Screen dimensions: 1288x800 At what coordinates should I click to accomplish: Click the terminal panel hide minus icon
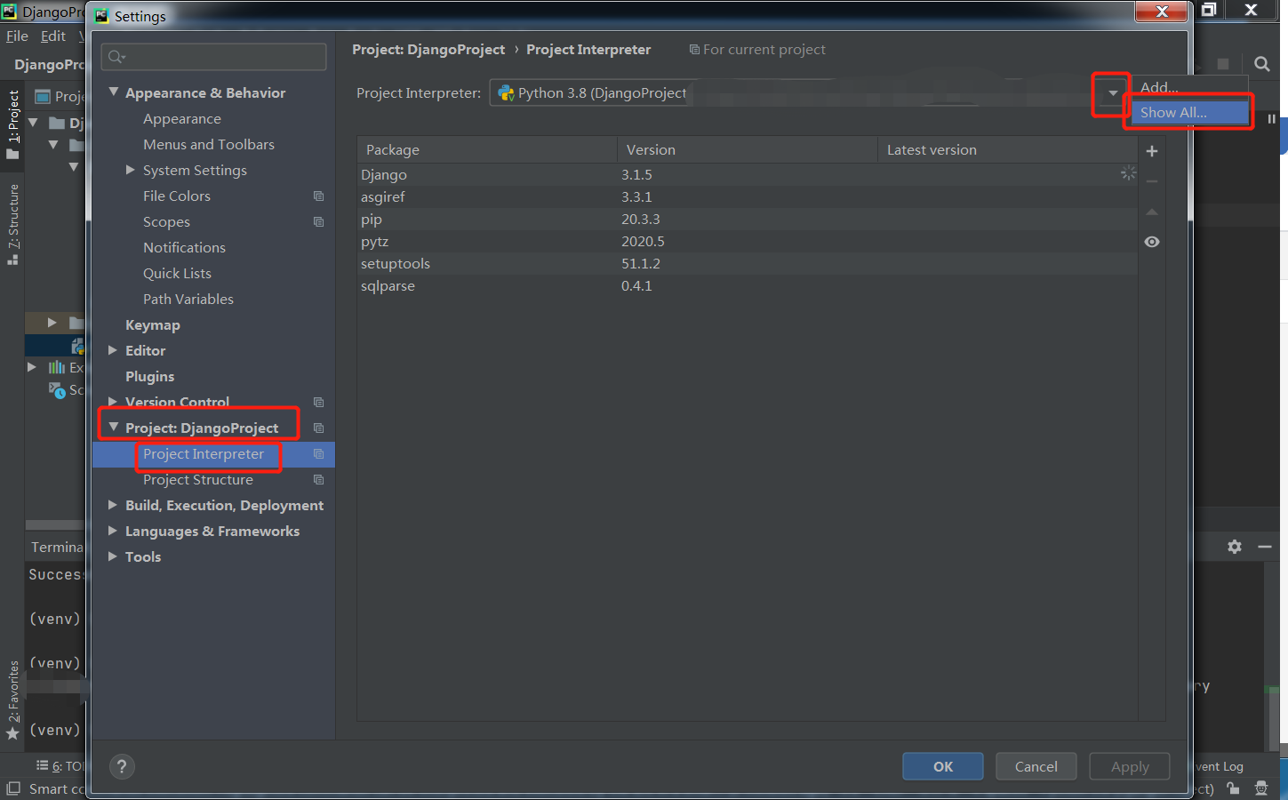point(1265,547)
